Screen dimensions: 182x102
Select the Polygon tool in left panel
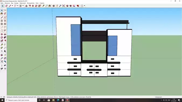pyautogui.click(x=5, y=24)
